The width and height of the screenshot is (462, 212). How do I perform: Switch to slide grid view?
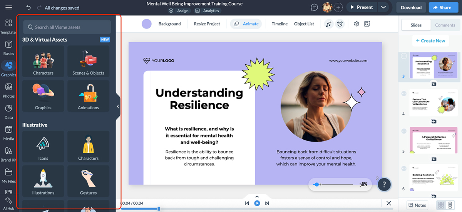click(x=441, y=205)
